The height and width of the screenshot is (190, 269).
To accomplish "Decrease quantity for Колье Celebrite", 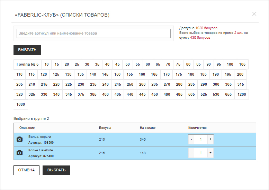I will click(x=191, y=153).
